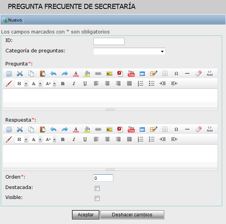
Task: Click the brush style icon in Pregunta editor
Action: (9, 84)
